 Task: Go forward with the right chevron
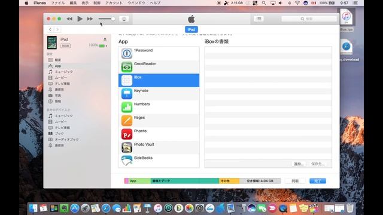click(x=57, y=29)
